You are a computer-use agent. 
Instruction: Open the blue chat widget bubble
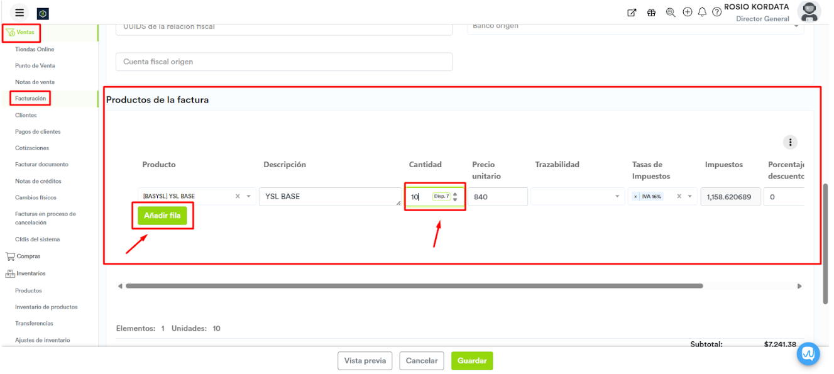pos(808,354)
